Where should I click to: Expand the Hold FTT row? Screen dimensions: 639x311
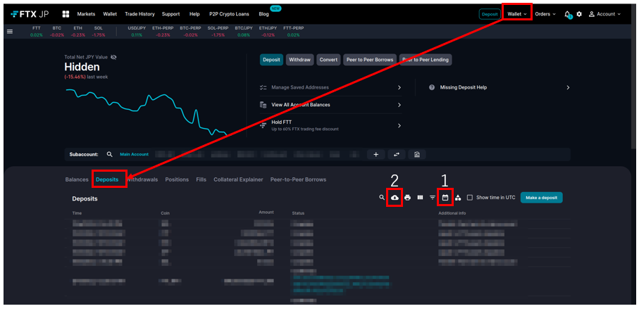coord(330,125)
